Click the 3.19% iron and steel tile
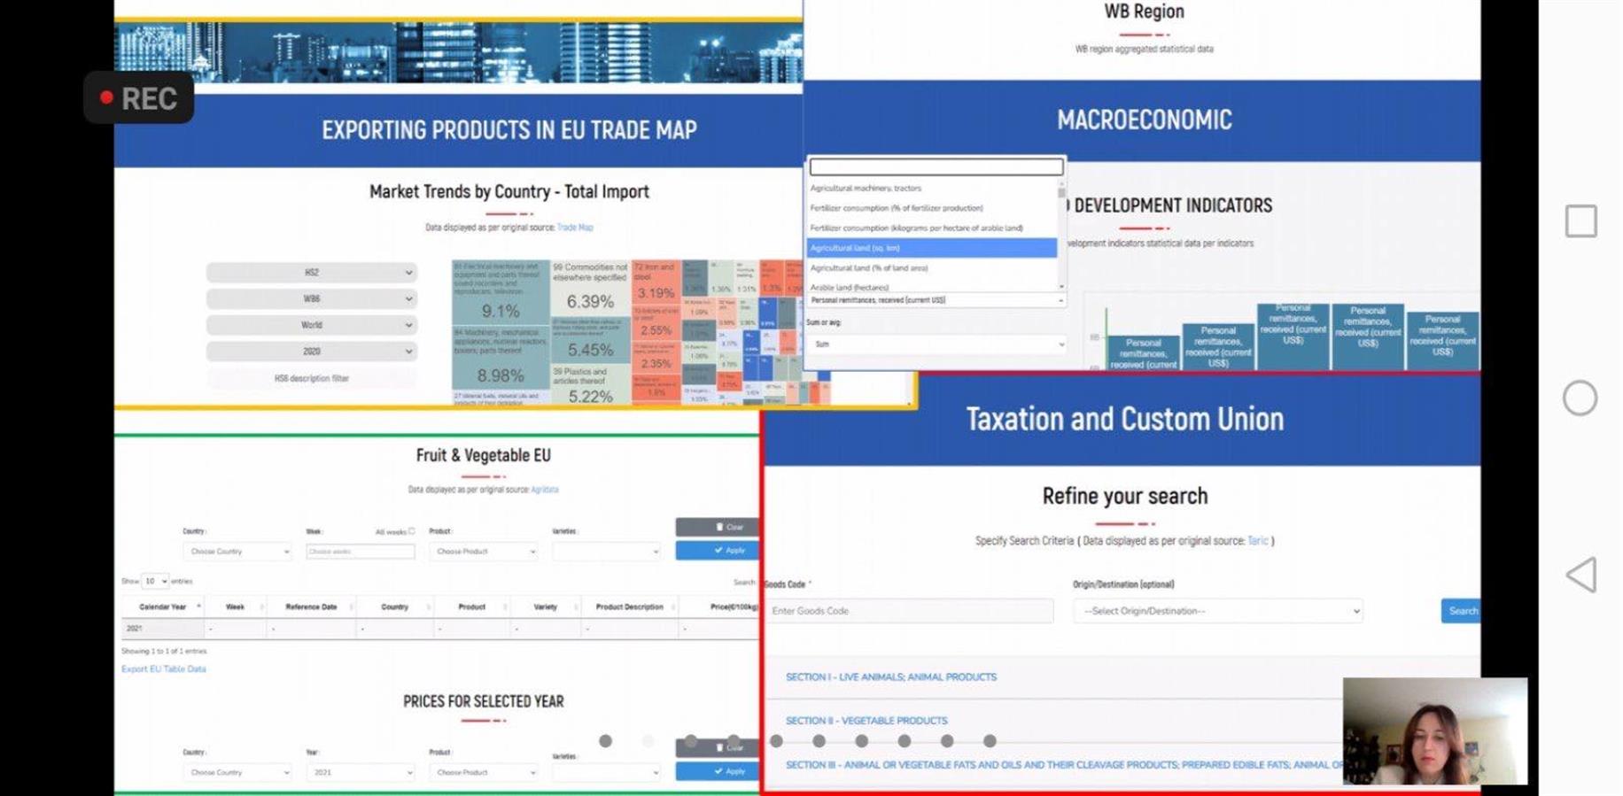The height and width of the screenshot is (796, 1623). (656, 282)
